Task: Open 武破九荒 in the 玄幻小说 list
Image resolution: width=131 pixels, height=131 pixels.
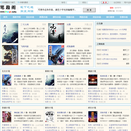Action: pyautogui.click(x=26, y=96)
